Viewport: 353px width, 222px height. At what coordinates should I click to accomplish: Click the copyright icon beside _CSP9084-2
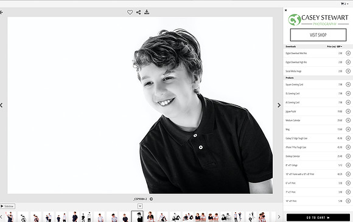tap(152, 199)
